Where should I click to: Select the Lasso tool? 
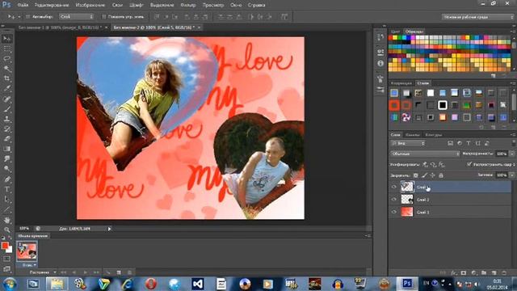7,59
